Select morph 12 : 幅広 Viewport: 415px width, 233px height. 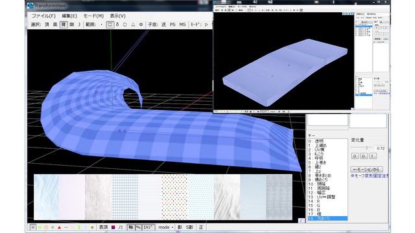tap(327, 193)
